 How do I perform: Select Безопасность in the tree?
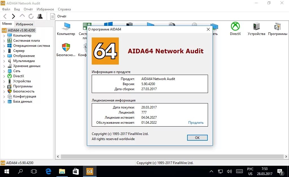click(21, 91)
